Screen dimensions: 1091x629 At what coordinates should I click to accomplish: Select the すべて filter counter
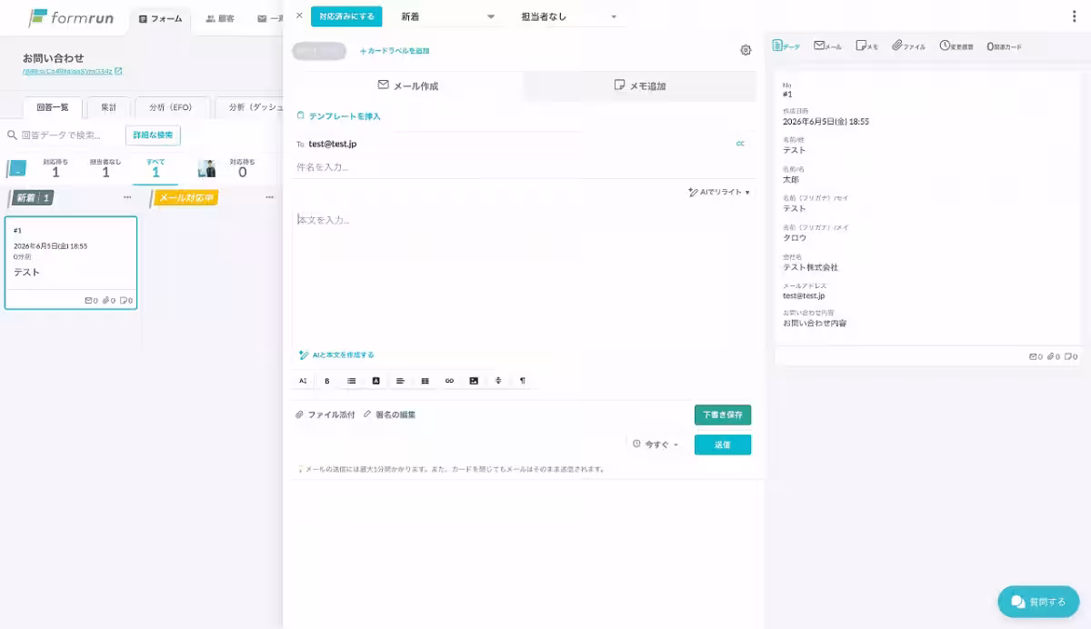[x=155, y=168]
